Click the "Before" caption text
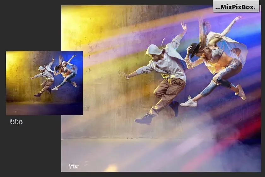Viewport: 265px width, 177px height. (x=16, y=121)
